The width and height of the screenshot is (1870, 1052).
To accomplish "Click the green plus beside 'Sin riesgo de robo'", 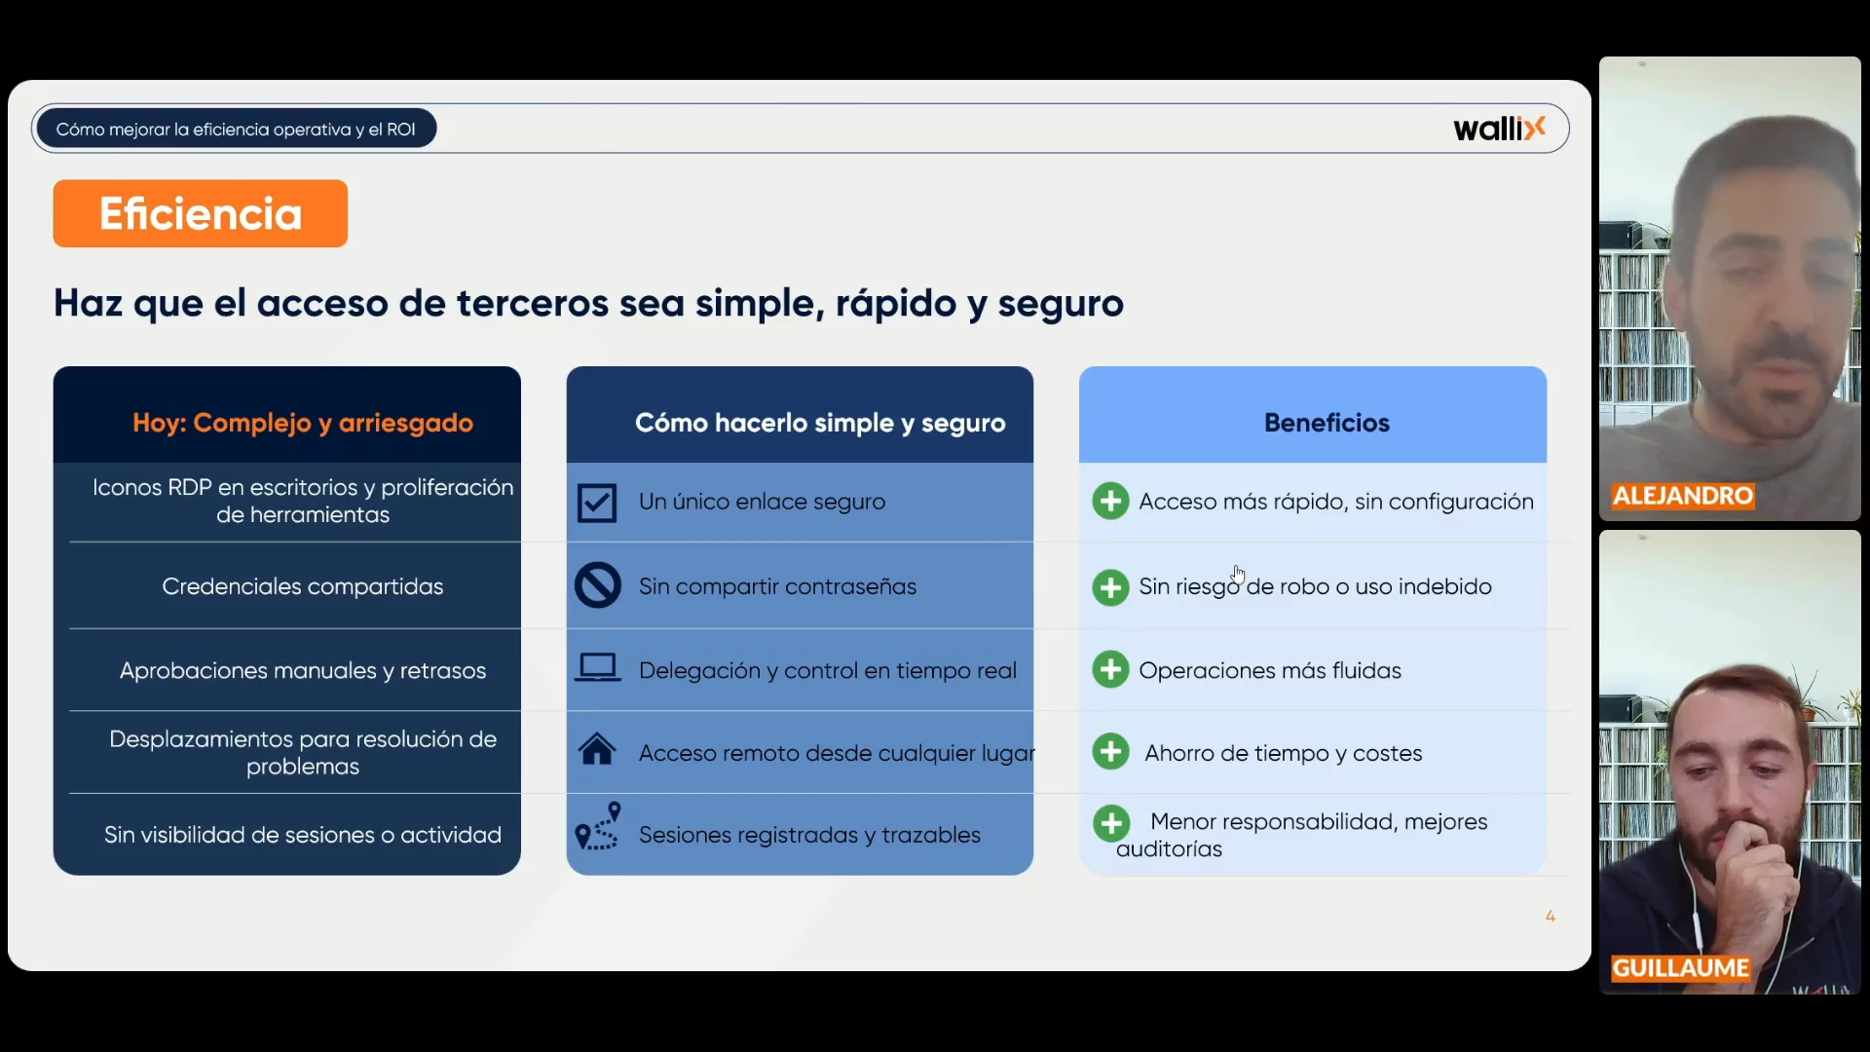I will click(x=1110, y=587).
